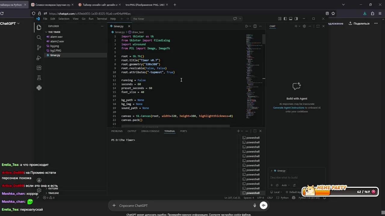Viewport: 385px width, 216px height.
Task: Open bg2.PNG file in explorer
Action: [56, 51]
